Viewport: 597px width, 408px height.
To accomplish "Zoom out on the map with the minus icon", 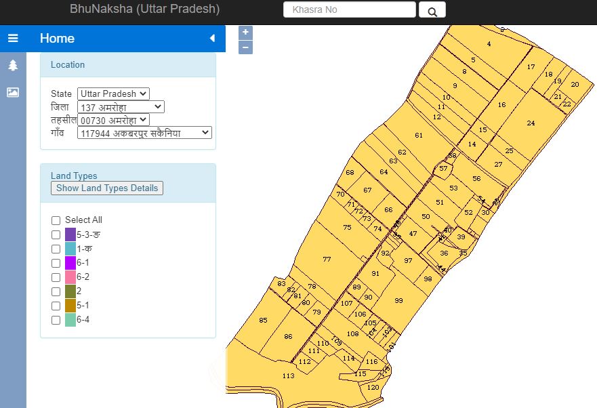I will pos(245,47).
